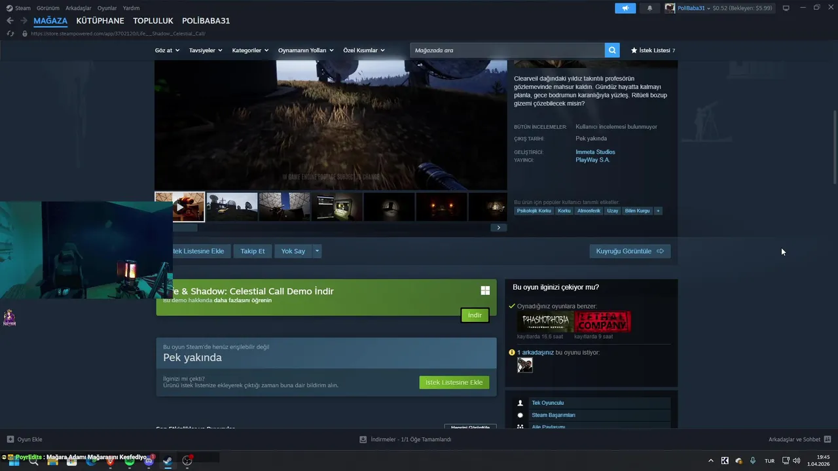The image size is (838, 471).
Task: Click Kuyruğu Görüntüle button
Action: 630,251
